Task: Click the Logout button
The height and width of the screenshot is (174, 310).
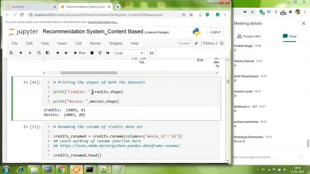Action: pos(215,32)
